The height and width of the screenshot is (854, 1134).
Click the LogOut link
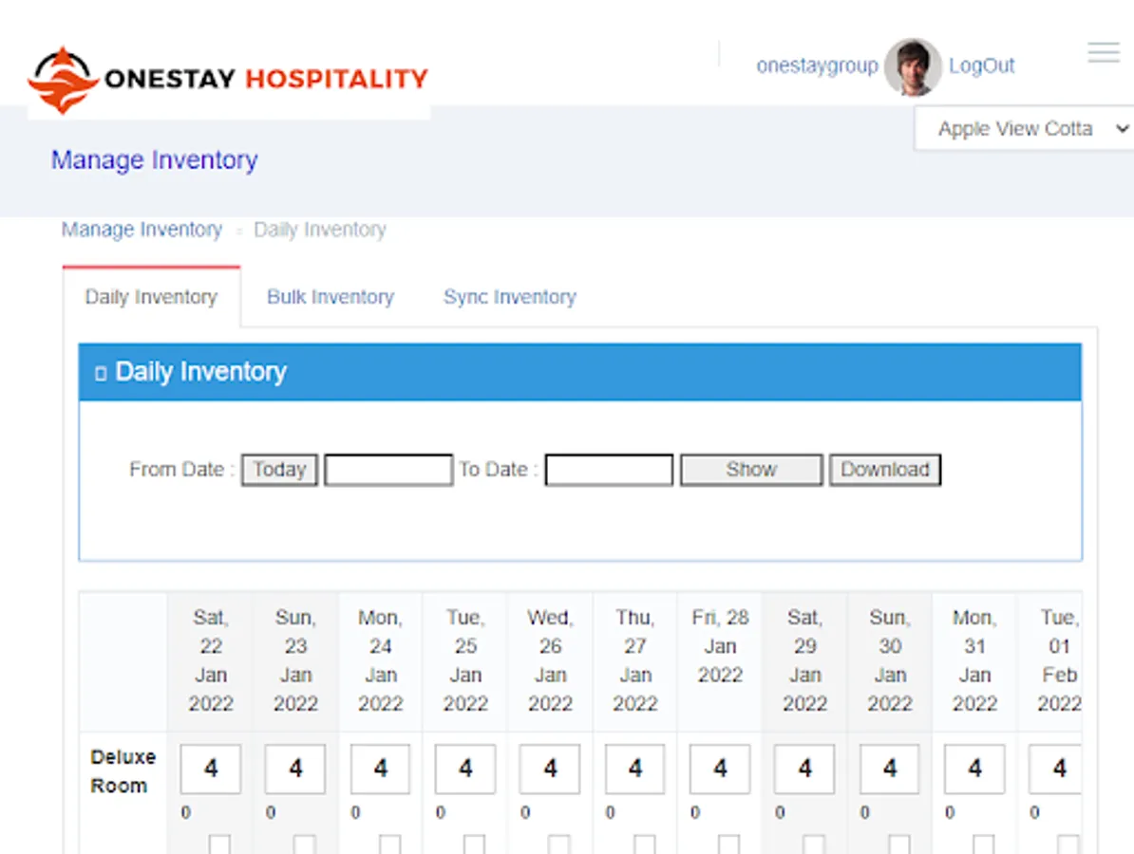point(981,65)
